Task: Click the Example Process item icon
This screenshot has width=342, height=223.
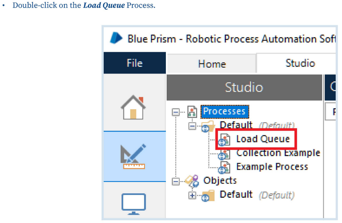Action: tap(224, 167)
